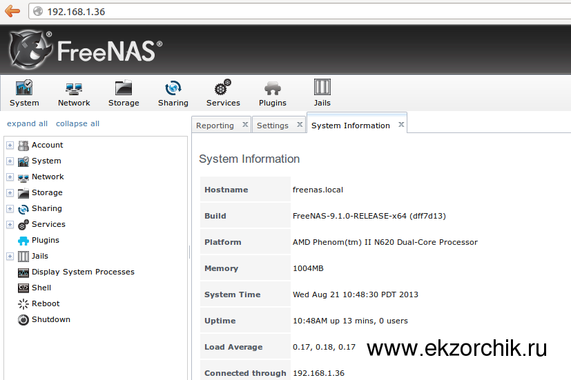Click the Platform value AMD Phenom
Image resolution: width=571 pixels, height=380 pixels.
(385, 242)
